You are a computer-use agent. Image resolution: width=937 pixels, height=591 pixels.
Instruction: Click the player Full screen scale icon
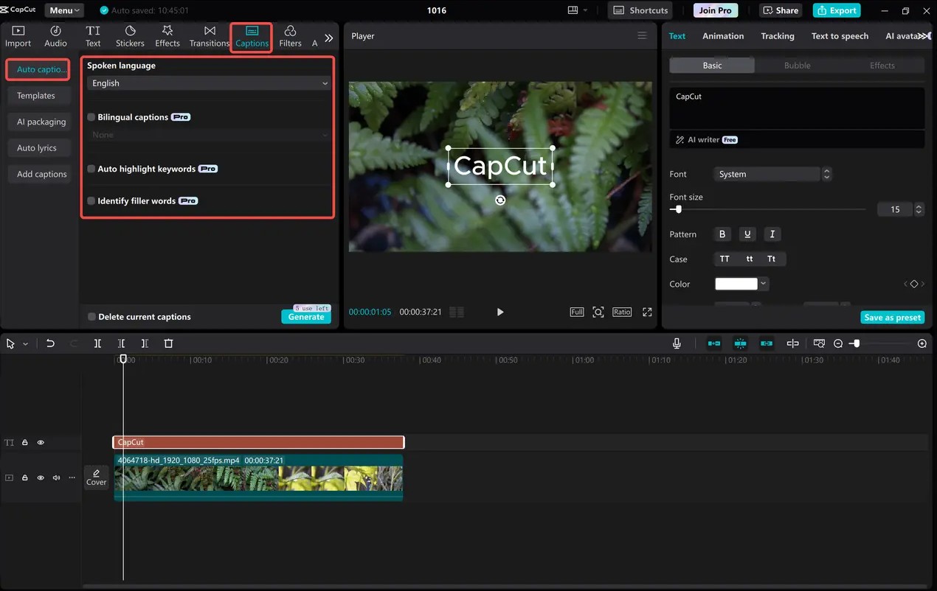tap(577, 312)
